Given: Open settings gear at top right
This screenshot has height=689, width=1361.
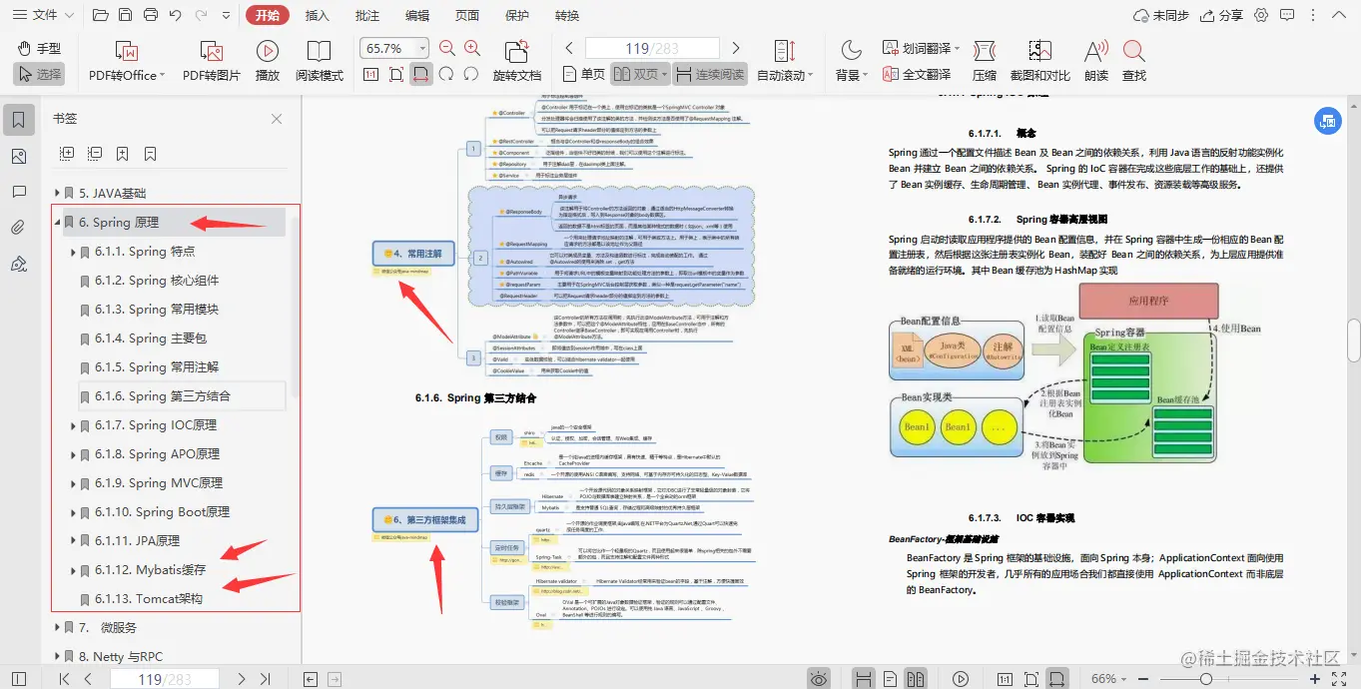Looking at the screenshot, I should coord(1261,15).
